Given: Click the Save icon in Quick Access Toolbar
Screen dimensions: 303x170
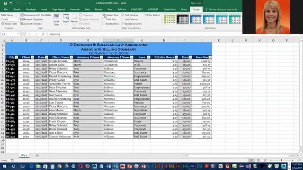Looking at the screenshot, I should pos(5,3).
